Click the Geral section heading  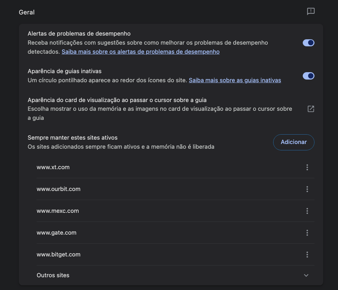click(x=27, y=12)
